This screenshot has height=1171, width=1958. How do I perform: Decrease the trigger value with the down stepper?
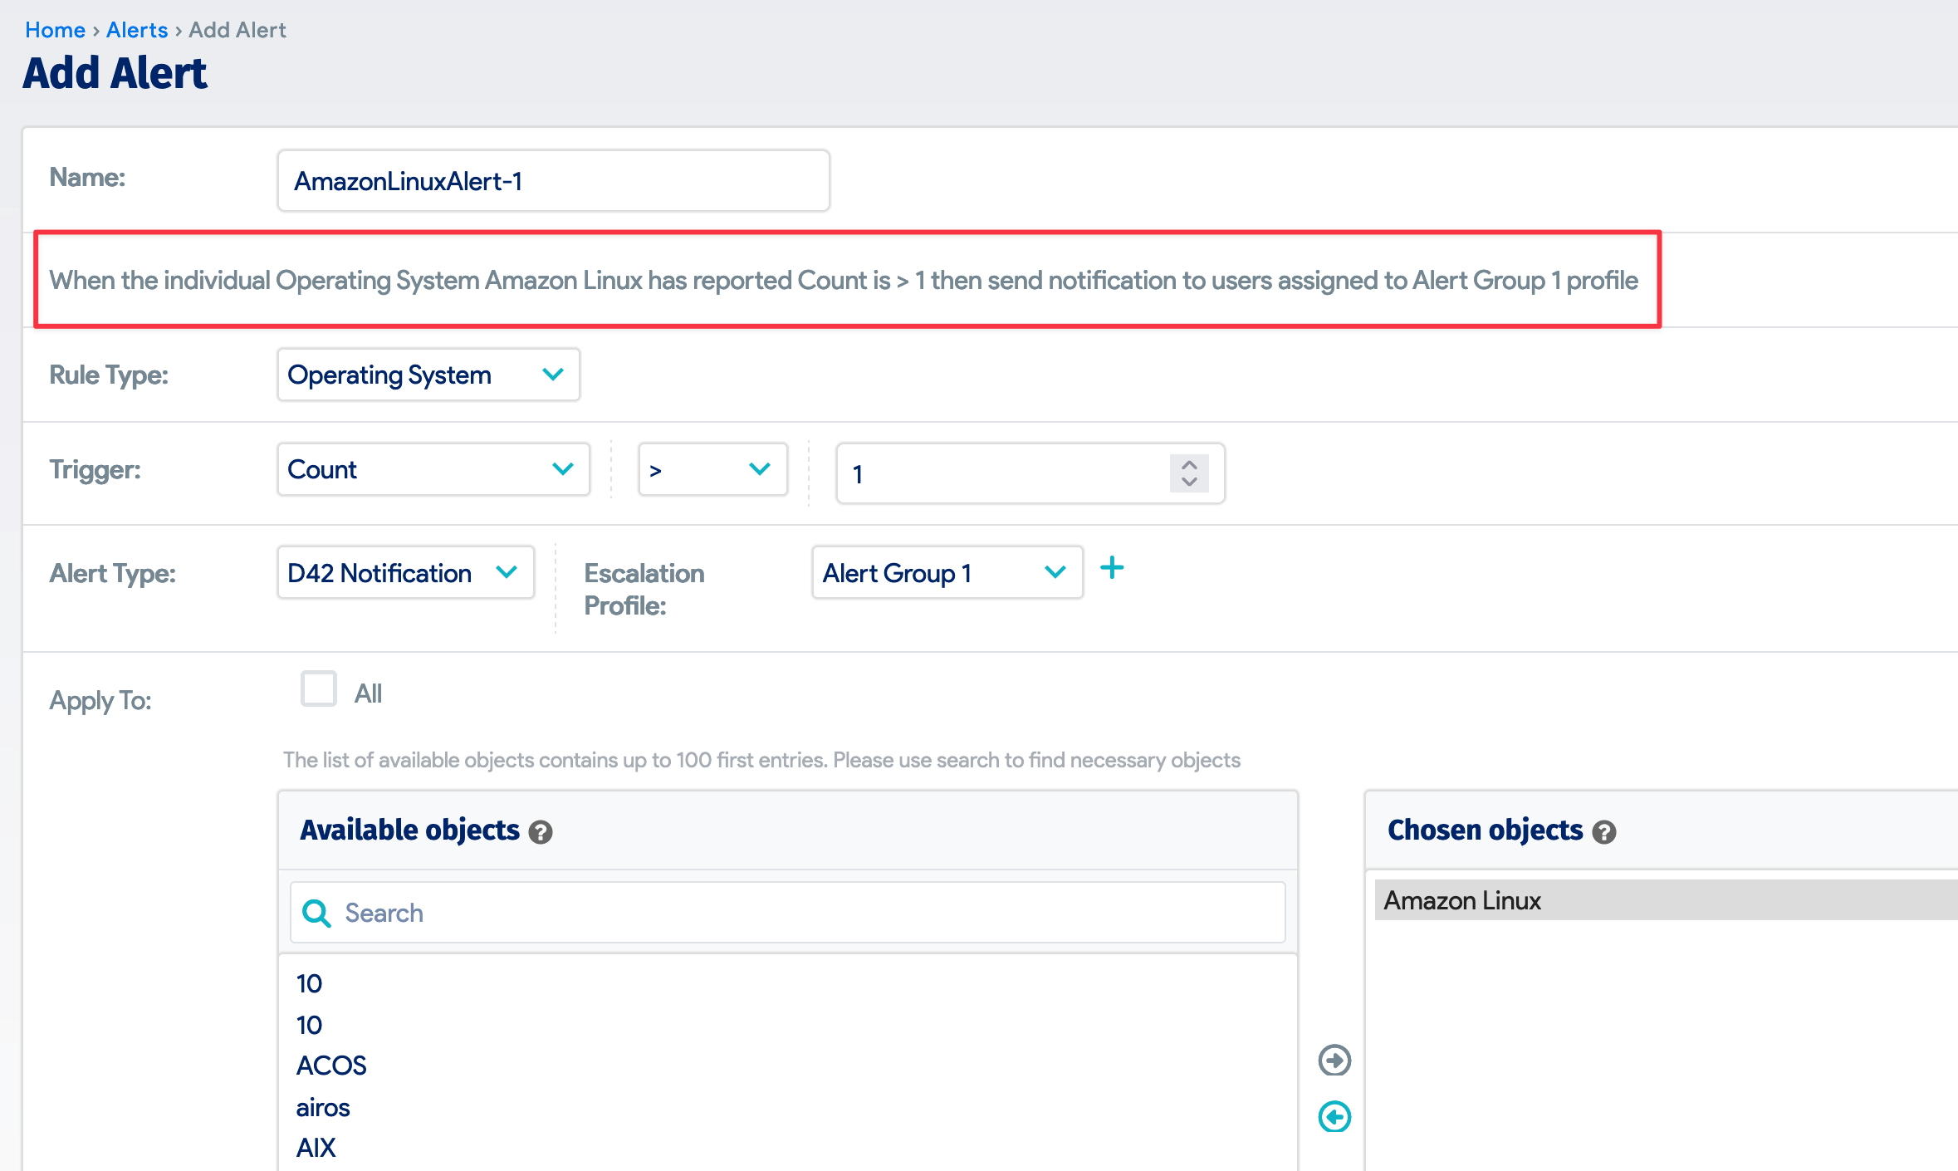click(1189, 482)
